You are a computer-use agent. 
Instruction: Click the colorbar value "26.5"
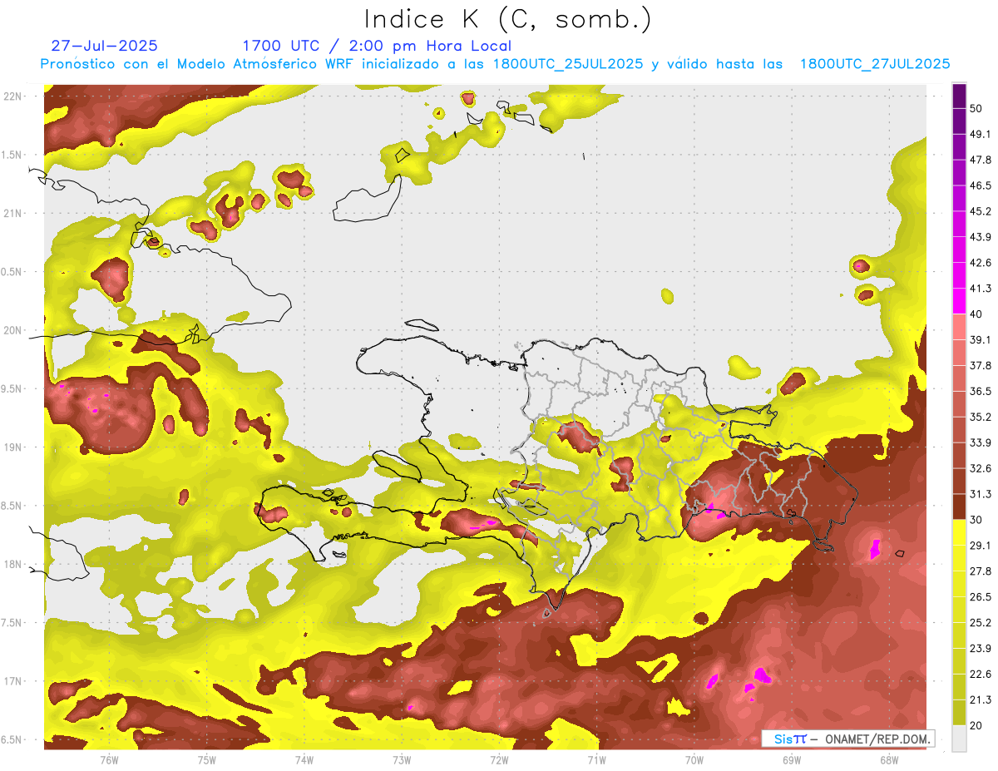click(981, 597)
